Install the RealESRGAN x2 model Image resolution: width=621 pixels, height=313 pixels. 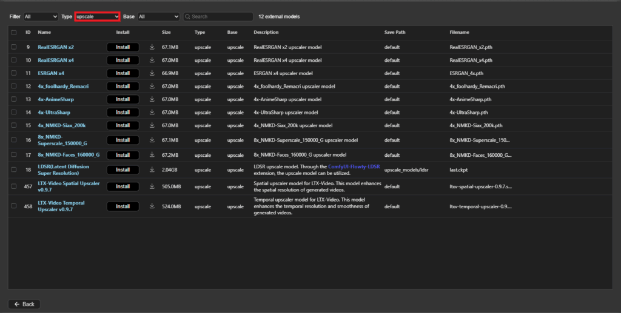(x=123, y=47)
